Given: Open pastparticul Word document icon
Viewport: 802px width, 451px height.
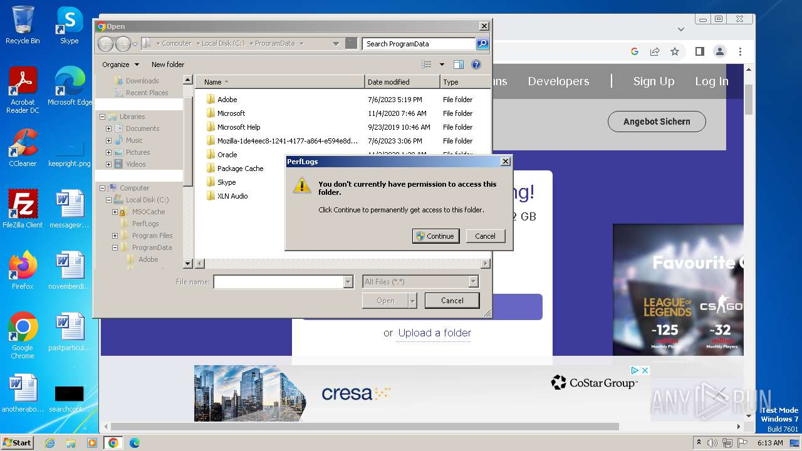Looking at the screenshot, I should point(70,332).
